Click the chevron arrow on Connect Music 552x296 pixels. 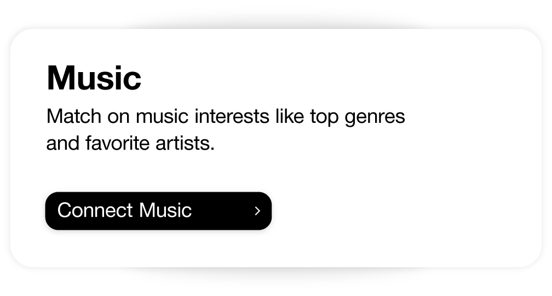(257, 211)
